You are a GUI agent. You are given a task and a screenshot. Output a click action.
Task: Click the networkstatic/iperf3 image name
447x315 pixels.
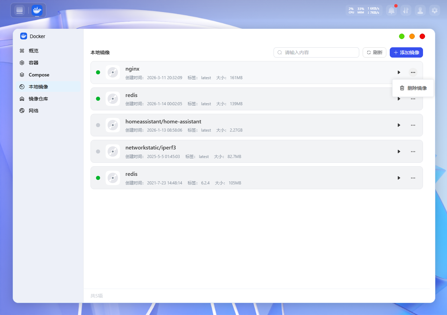(x=150, y=148)
